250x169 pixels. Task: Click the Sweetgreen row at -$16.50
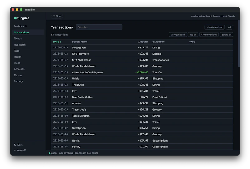142,128
